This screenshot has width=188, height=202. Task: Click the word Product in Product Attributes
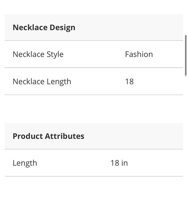[x=28, y=136]
